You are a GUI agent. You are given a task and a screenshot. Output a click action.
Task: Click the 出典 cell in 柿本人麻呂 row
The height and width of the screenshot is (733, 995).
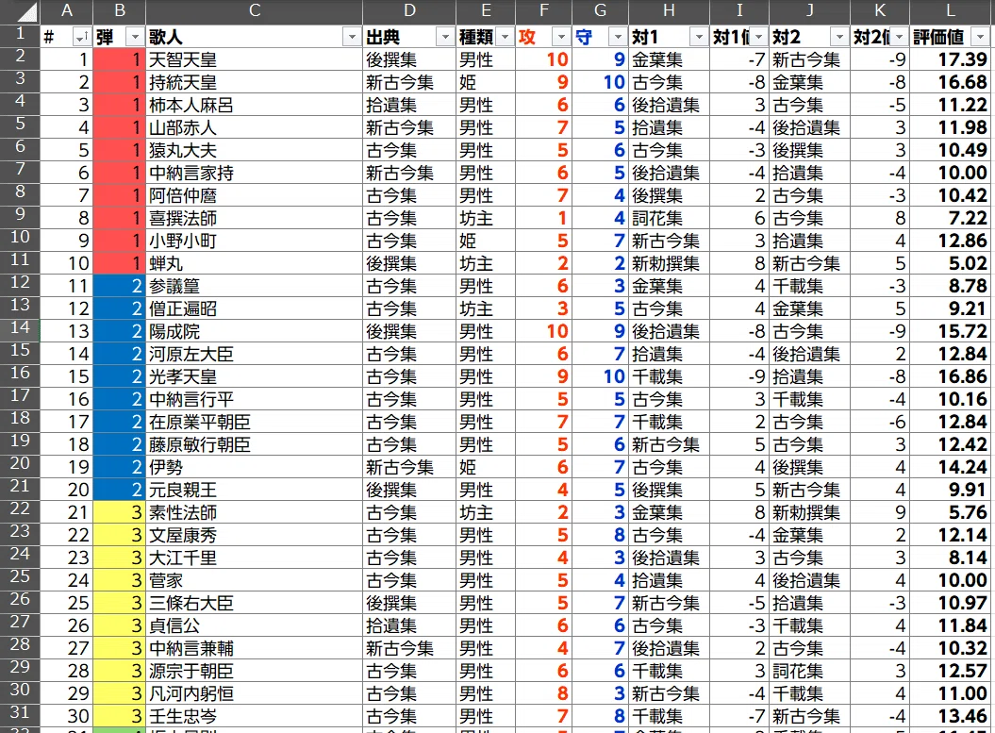pyautogui.click(x=409, y=105)
